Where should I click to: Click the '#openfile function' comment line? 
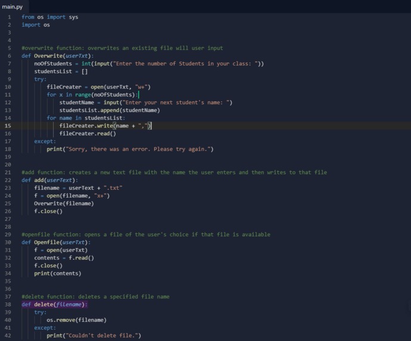[146, 234]
